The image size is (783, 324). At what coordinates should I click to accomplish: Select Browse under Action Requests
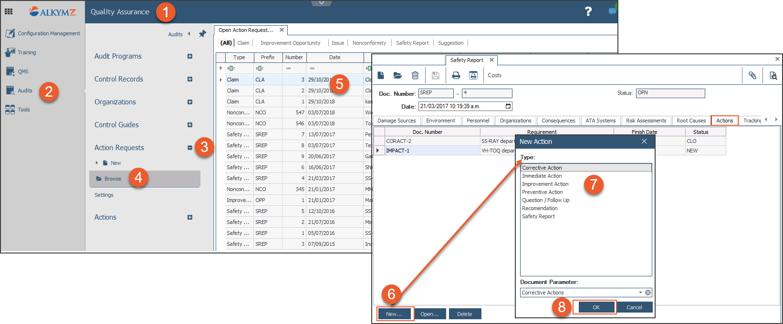pos(145,179)
